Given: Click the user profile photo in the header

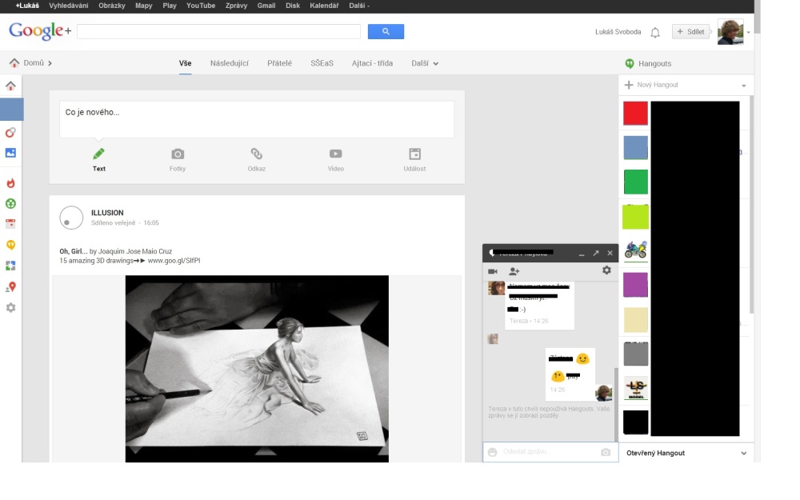Looking at the screenshot, I should 730,32.
